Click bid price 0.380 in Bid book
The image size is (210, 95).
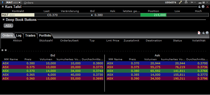coord(31,63)
